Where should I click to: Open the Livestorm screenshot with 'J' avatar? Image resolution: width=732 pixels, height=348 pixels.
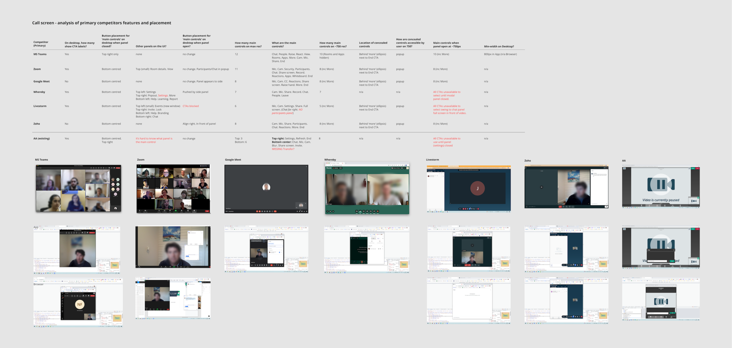click(x=469, y=189)
